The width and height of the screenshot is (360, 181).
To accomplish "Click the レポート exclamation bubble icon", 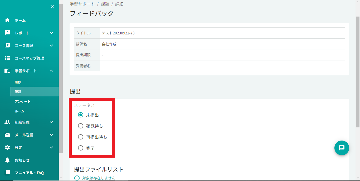I will (7, 33).
